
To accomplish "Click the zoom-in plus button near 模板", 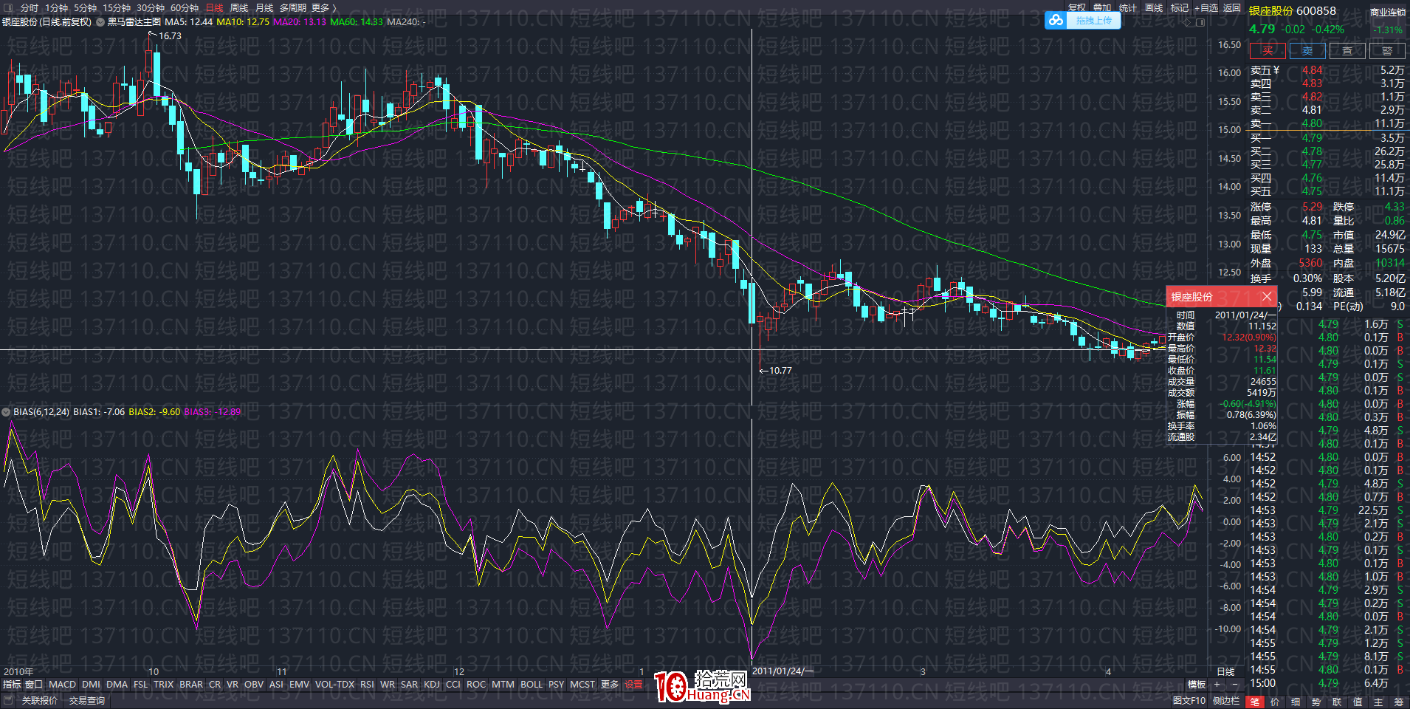I will point(1217,685).
